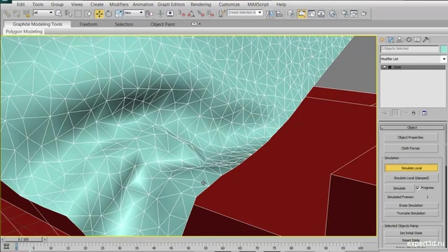Image resolution: width=448 pixels, height=252 pixels.
Task: Open the Material Editor
Action: [x=332, y=13]
